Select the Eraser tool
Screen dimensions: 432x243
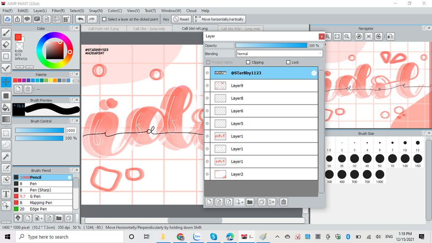click(x=6, y=45)
